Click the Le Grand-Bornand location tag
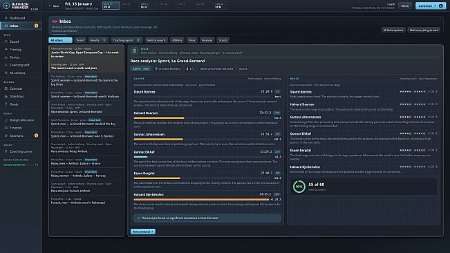The image size is (450, 253). pyautogui.click(x=167, y=68)
